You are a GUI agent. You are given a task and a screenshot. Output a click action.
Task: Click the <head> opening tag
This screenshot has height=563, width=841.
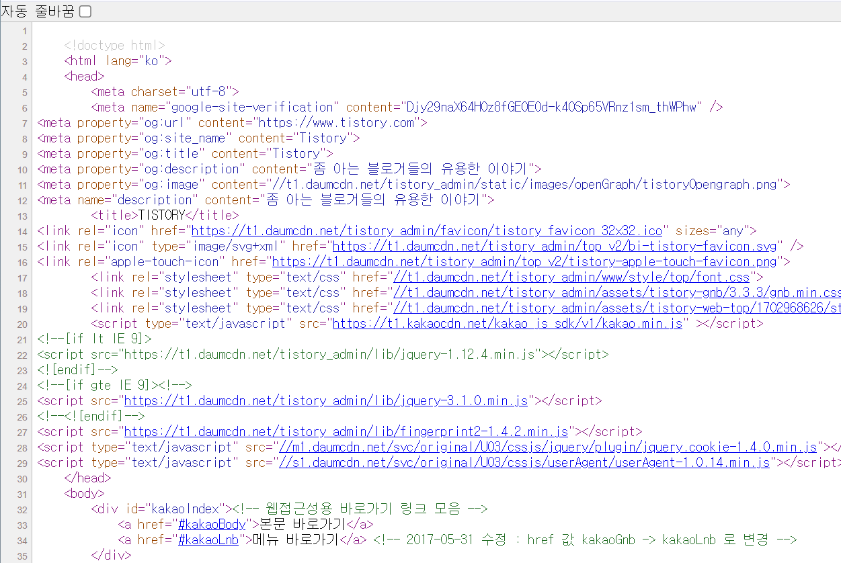pyautogui.click(x=85, y=77)
